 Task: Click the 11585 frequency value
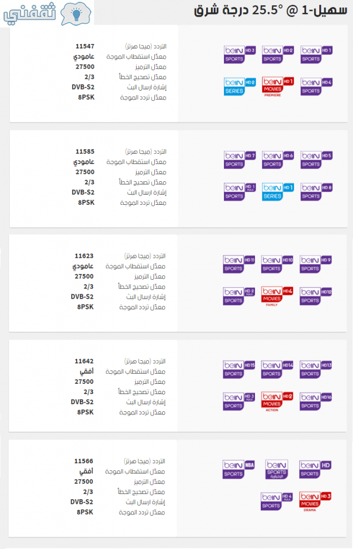coord(85,152)
